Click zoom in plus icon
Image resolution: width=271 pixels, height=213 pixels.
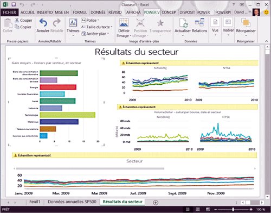[x=251, y=209]
